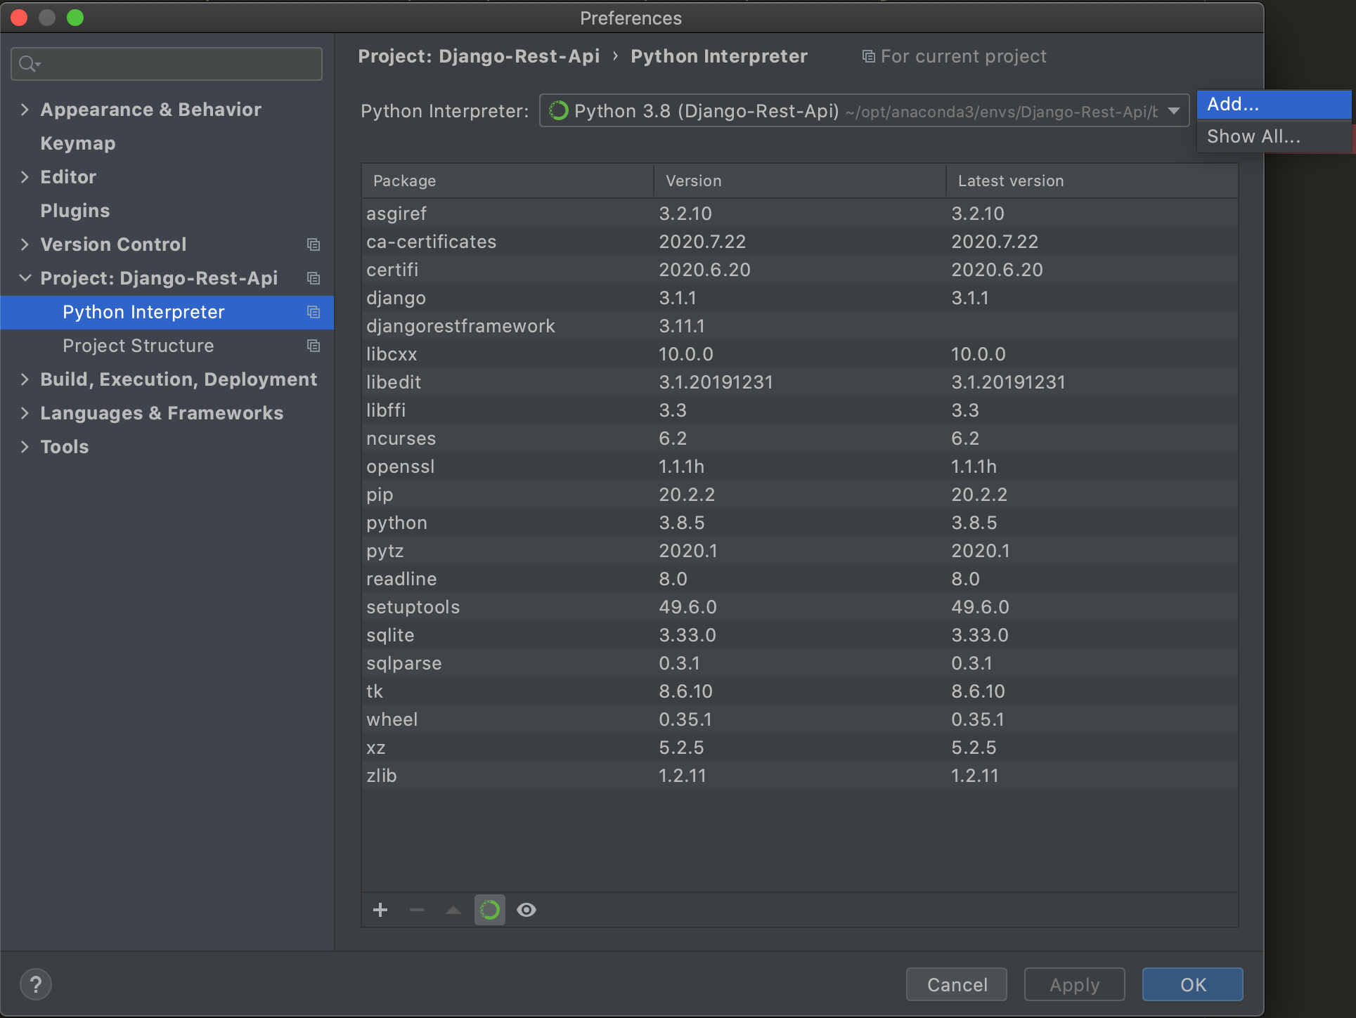Image resolution: width=1356 pixels, height=1018 pixels.
Task: Expand the Tools section
Action: 25,446
